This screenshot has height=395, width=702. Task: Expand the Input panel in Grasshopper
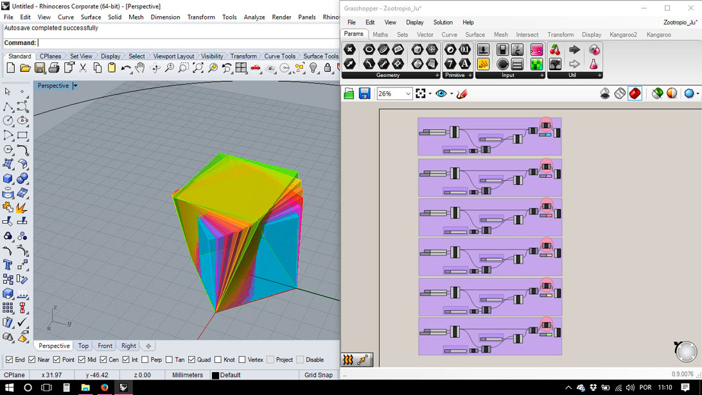click(541, 75)
